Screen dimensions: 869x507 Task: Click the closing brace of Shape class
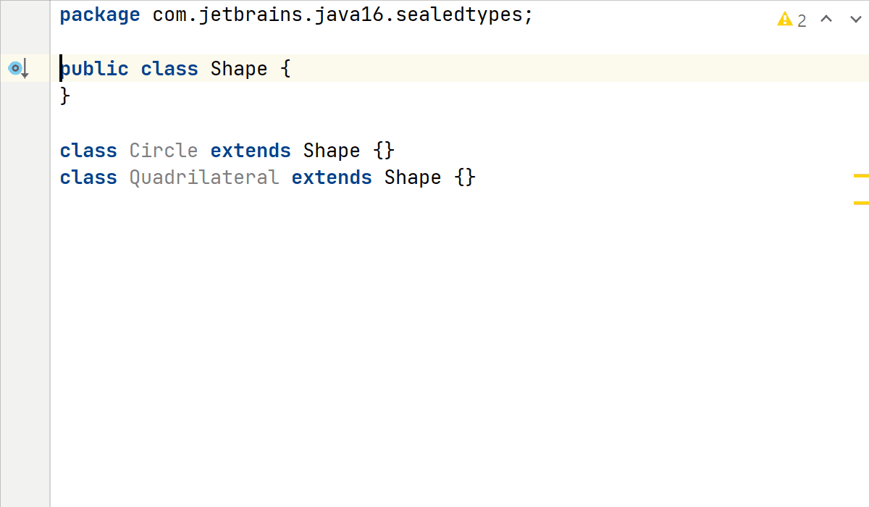click(x=65, y=96)
